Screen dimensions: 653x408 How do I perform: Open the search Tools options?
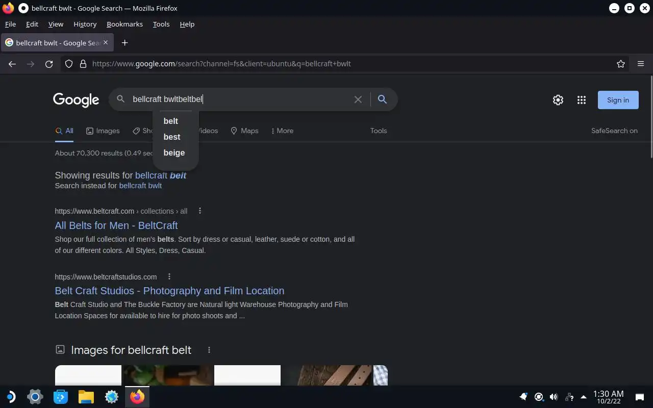point(379,131)
